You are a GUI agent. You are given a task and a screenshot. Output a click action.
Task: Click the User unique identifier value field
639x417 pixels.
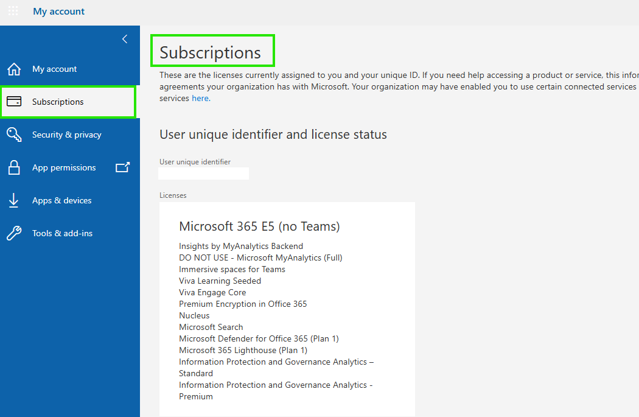(203, 173)
